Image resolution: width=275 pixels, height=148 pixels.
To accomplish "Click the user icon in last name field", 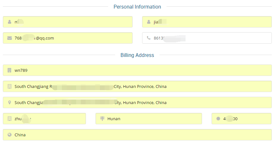I will pyautogui.click(x=149, y=22).
